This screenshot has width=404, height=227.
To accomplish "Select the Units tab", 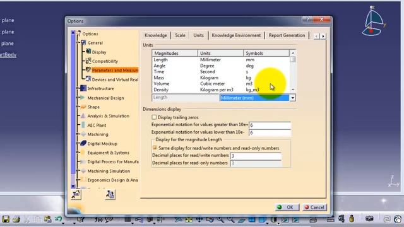I will pyautogui.click(x=198, y=35).
